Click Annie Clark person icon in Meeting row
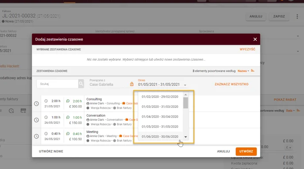The width and height of the screenshot is (304, 169). pyautogui.click(x=88, y=136)
